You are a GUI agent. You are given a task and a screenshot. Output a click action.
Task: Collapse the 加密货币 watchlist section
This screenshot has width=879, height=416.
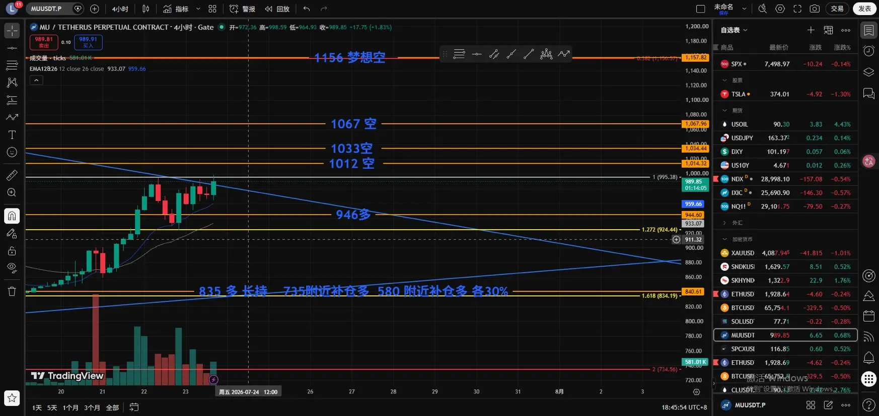725,239
